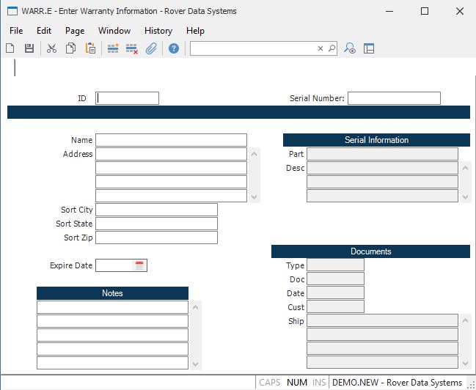Open the File menu
Image resolution: width=476 pixels, height=390 pixels.
tap(16, 31)
